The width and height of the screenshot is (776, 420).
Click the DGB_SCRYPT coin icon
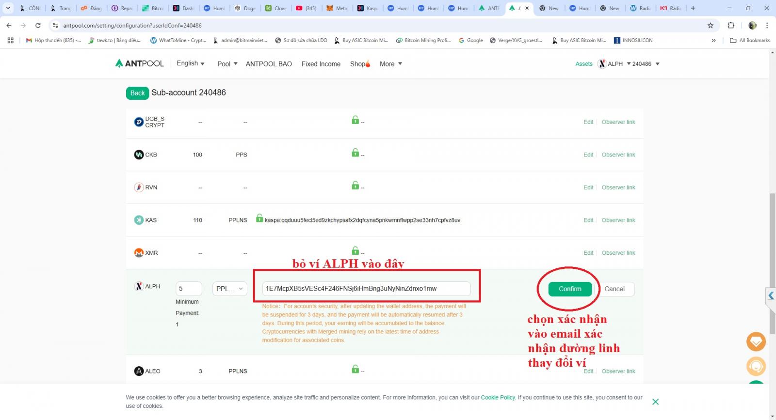pyautogui.click(x=139, y=122)
